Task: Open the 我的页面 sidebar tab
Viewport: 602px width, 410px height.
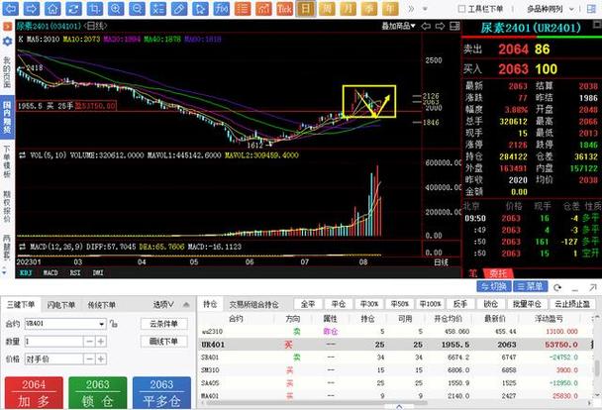Action: [7, 71]
